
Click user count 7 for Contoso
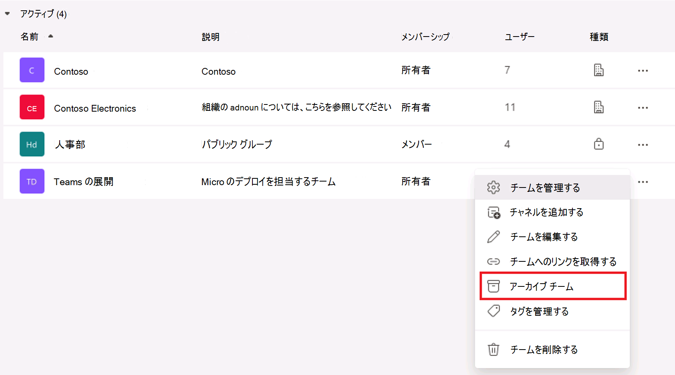point(507,70)
